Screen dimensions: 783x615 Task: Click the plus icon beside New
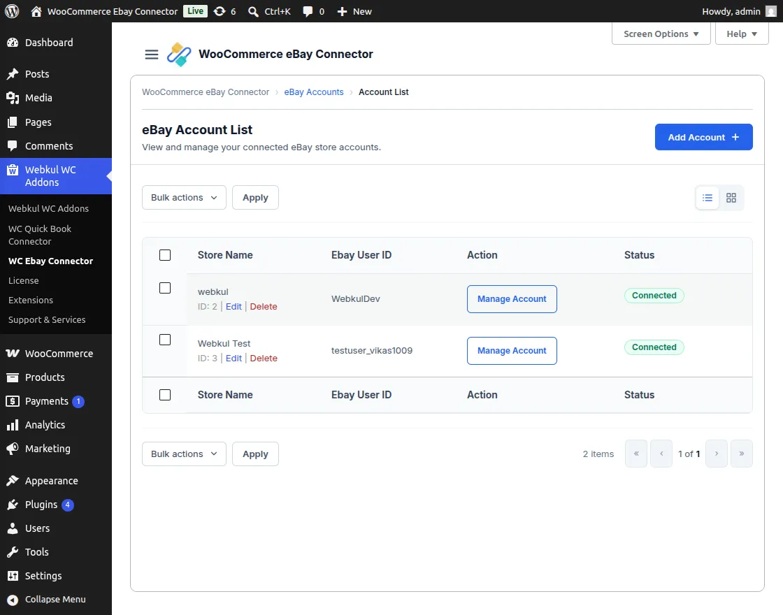342,11
